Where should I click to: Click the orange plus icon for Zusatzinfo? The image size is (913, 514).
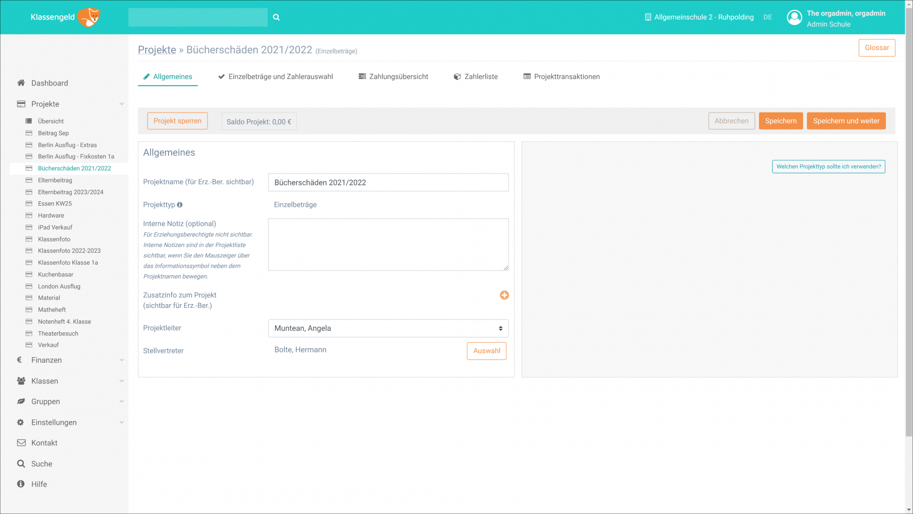point(504,295)
